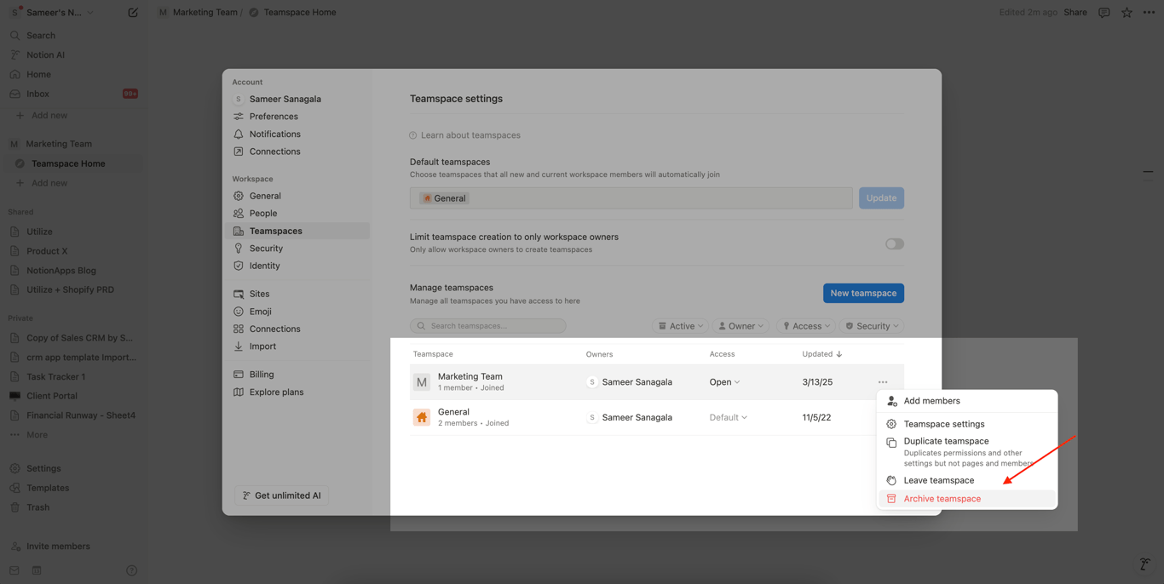Star this page as favorite
This screenshot has height=584, width=1164.
(x=1127, y=13)
